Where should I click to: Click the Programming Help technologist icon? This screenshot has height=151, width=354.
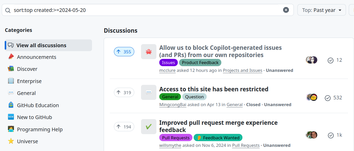[x=11, y=129]
